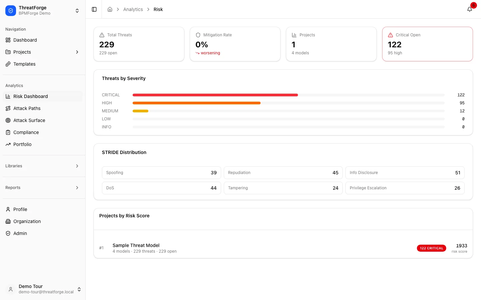
Task: Click the ThreatForge shield logo icon
Action: 11,11
